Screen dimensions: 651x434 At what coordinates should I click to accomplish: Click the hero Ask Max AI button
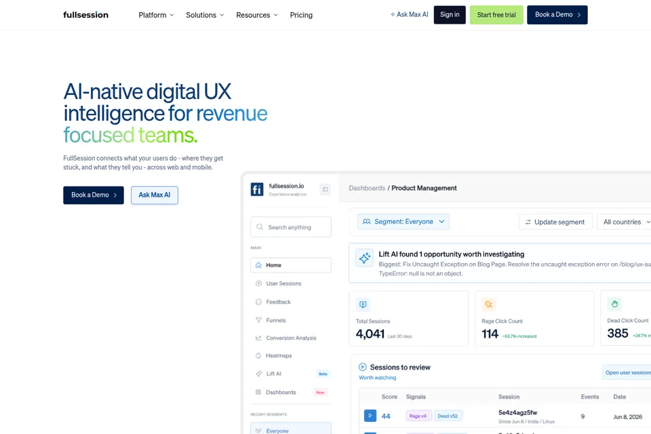tap(155, 195)
